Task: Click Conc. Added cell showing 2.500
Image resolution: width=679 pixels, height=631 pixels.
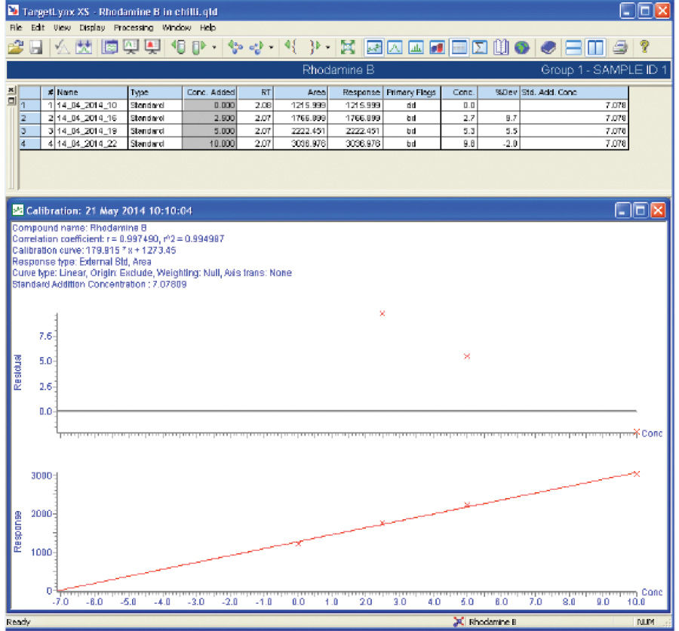Action: [210, 118]
